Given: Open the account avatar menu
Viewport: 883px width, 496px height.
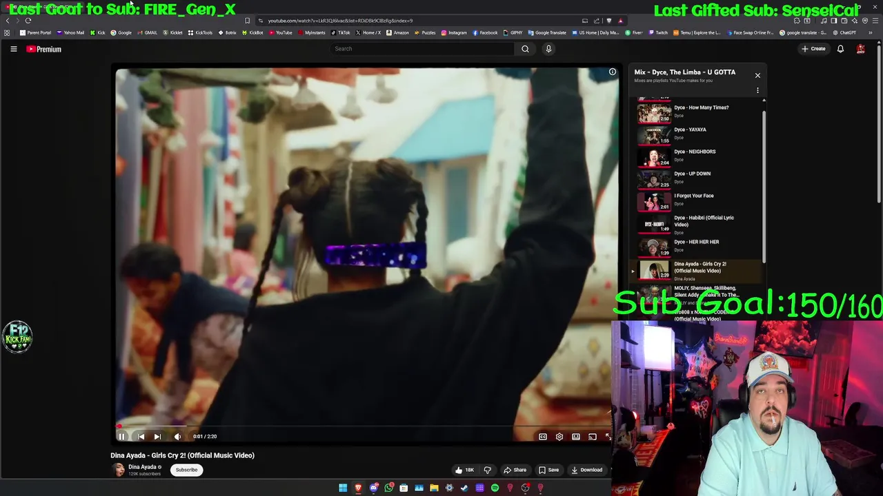Looking at the screenshot, I should (860, 49).
